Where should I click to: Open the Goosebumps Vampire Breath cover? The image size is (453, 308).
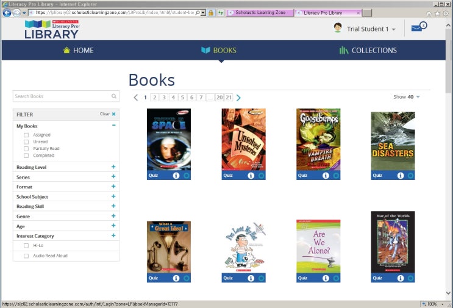pos(318,140)
